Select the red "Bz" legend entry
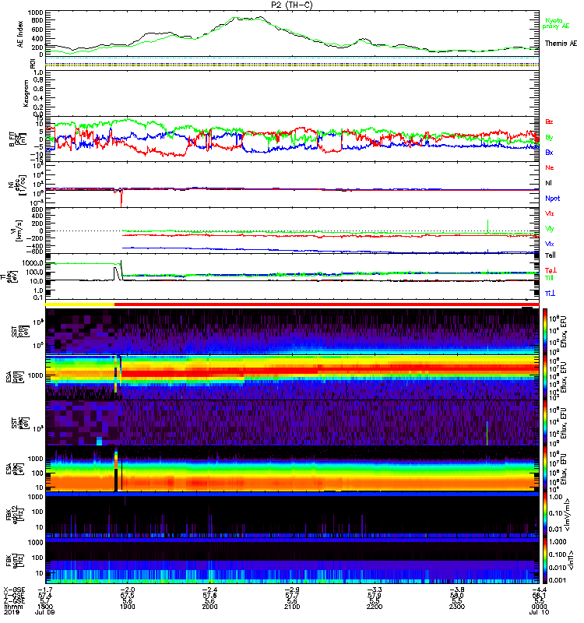584x623 pixels. click(x=549, y=121)
